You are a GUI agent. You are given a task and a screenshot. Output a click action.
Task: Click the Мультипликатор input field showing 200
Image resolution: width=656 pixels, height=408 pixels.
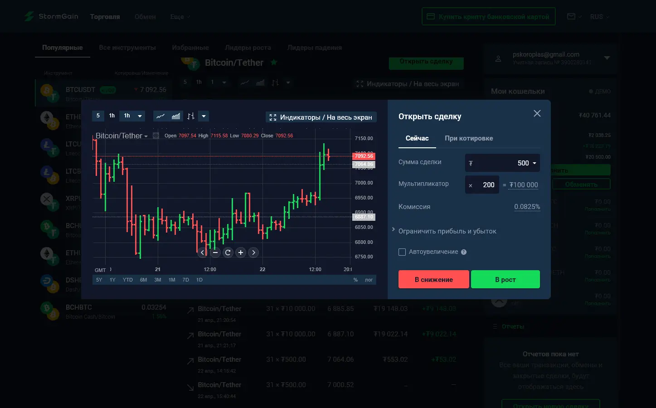pyautogui.click(x=482, y=185)
